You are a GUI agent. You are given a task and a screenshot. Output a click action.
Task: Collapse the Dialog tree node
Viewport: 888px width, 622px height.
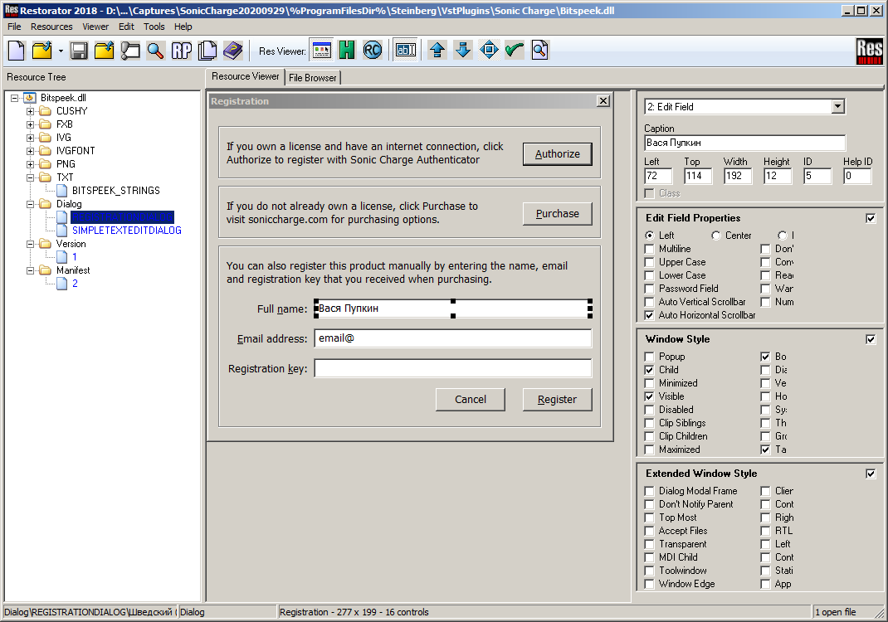click(31, 204)
